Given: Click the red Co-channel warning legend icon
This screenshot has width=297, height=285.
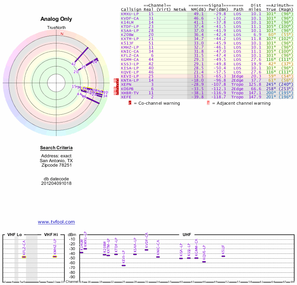Looking at the screenshot, I should 130,103.
